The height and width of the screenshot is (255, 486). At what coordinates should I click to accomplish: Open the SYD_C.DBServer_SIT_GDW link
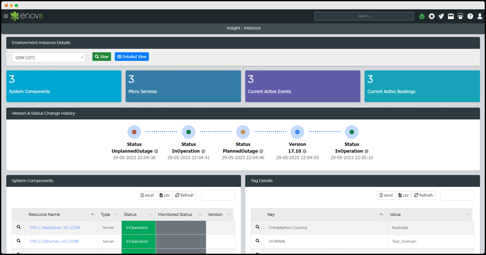tap(54, 241)
